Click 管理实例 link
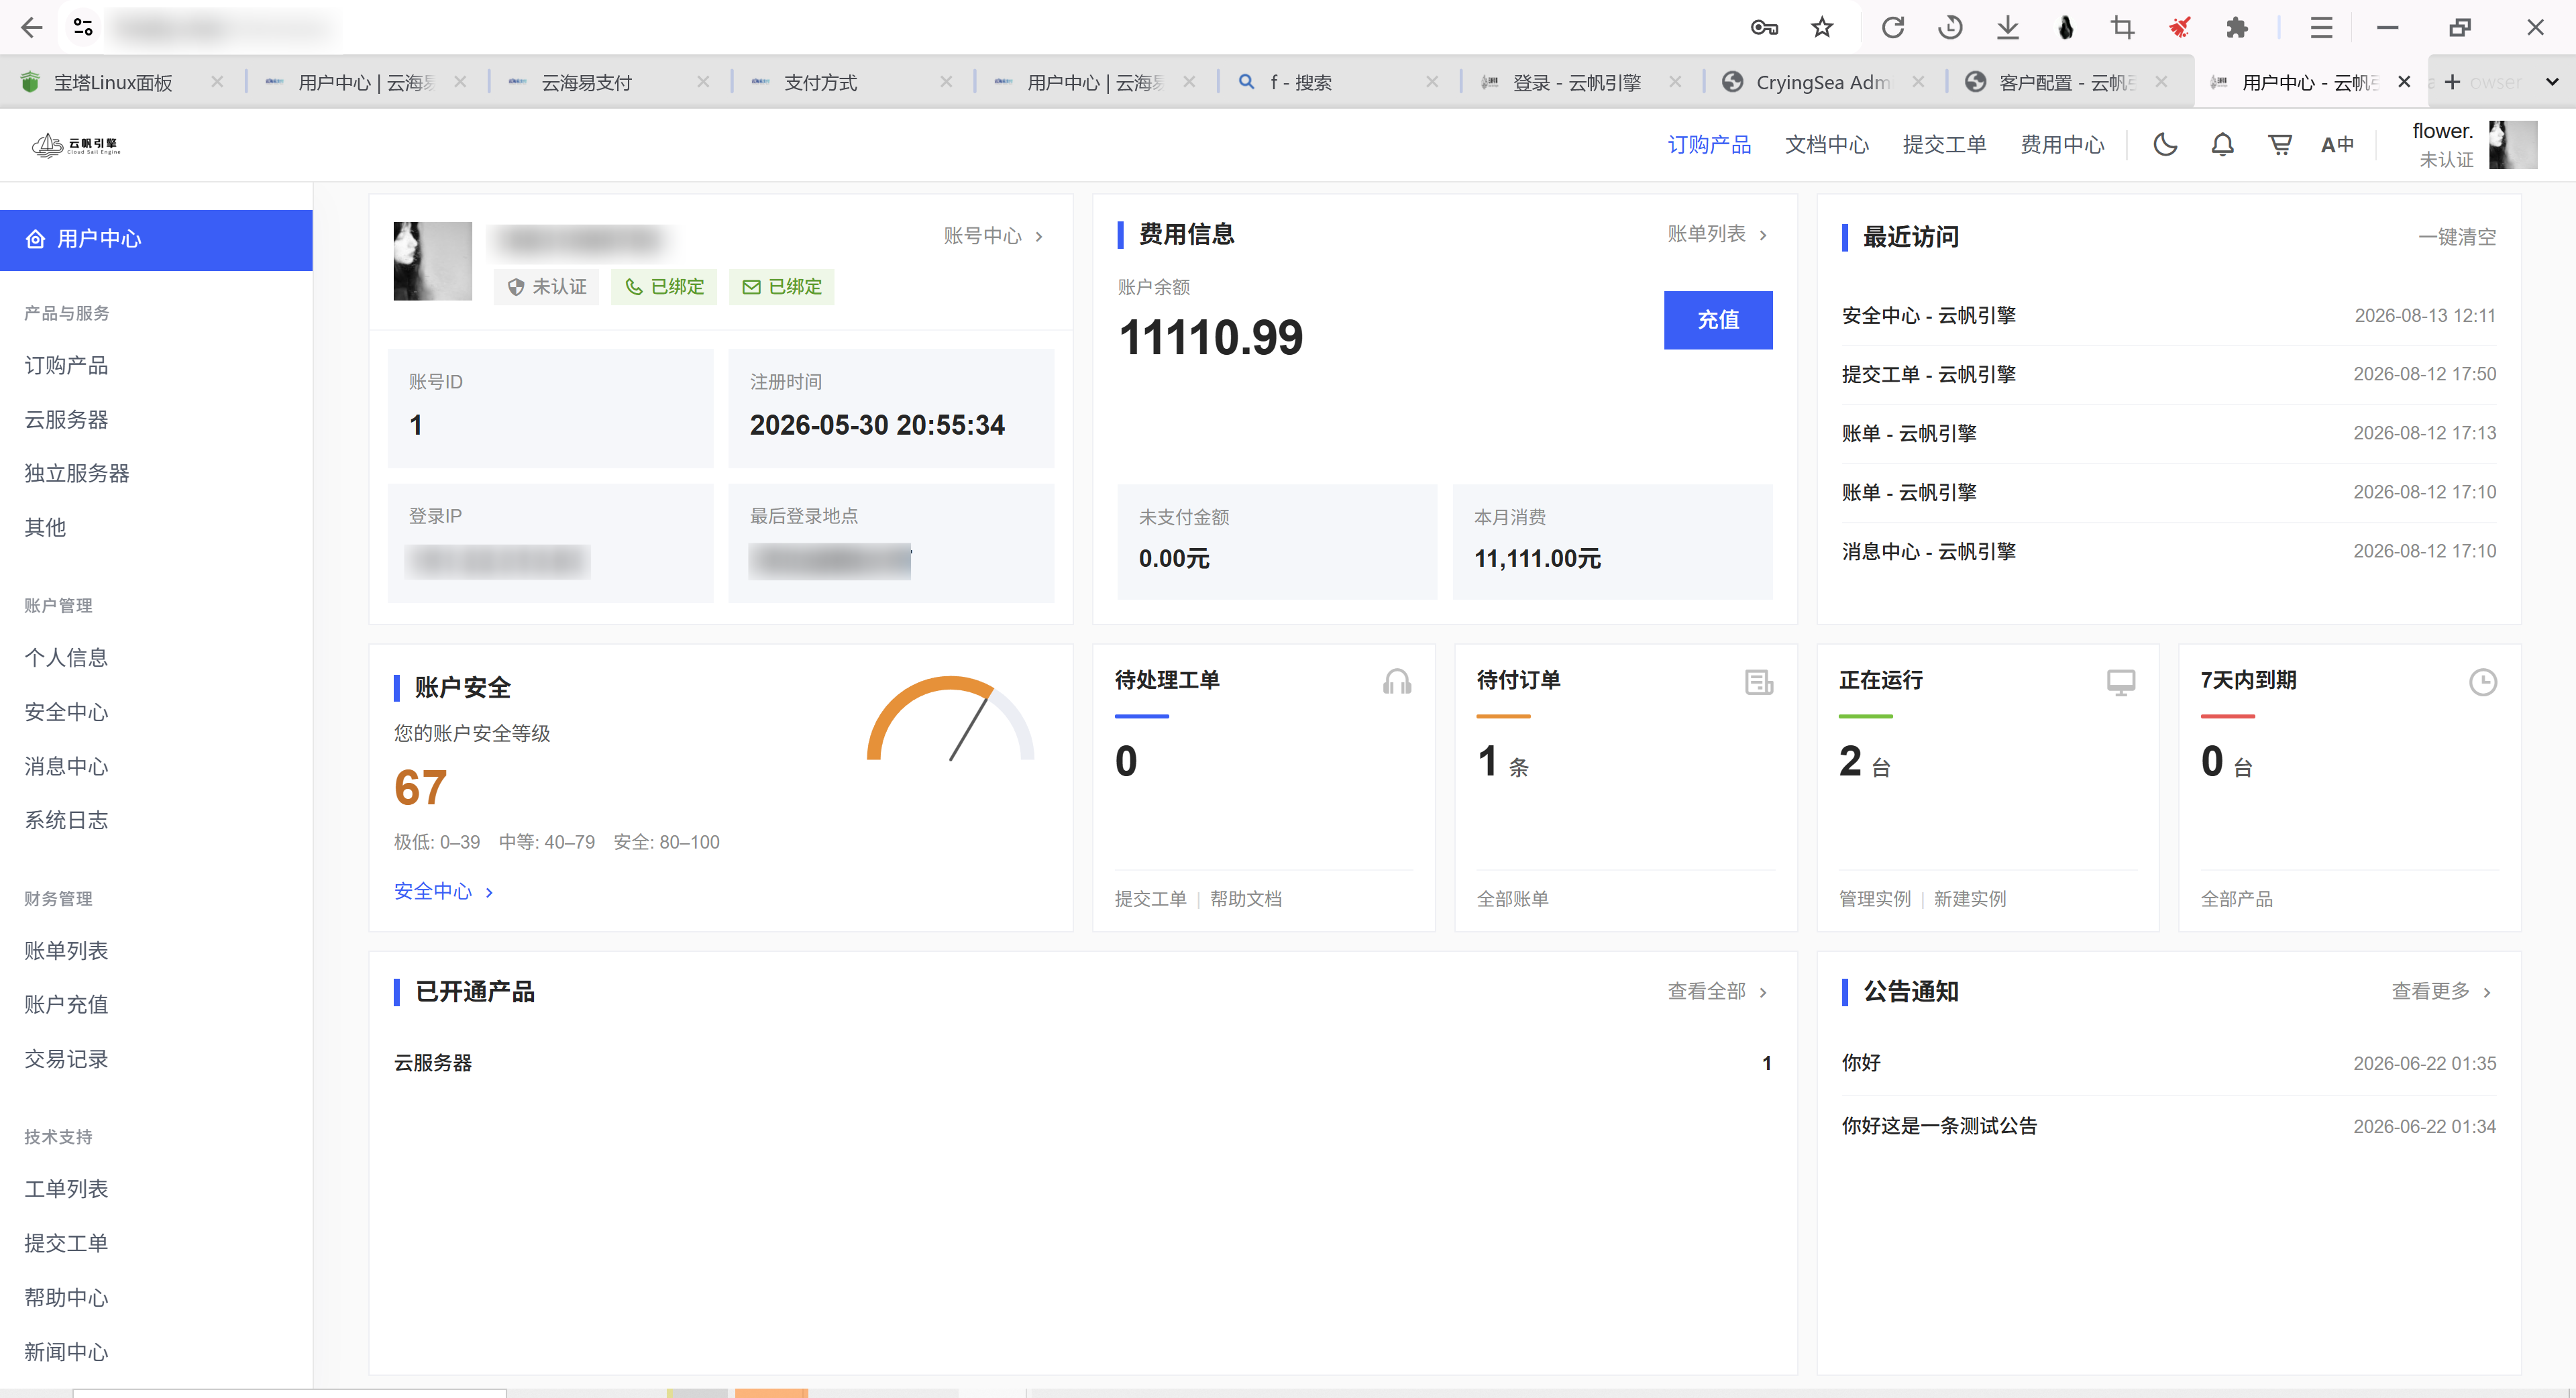This screenshot has height=1398, width=2576. 1875,899
